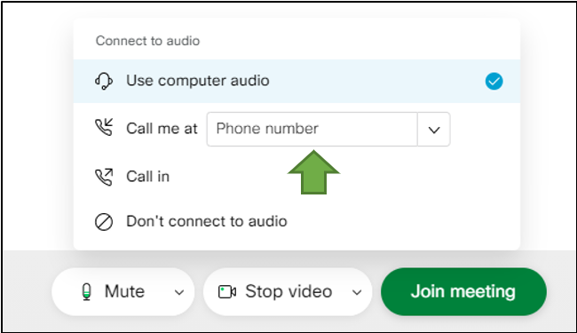This screenshot has width=577, height=333.
Task: Click the blue checkmark on computer audio
Action: point(494,82)
